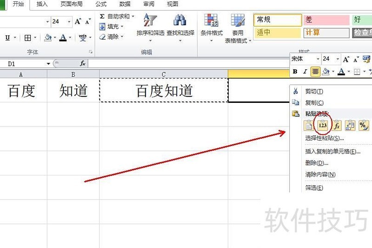Click mini toolbar decrease font size icon
Viewport: 372px width, 248px height.
(x=356, y=59)
